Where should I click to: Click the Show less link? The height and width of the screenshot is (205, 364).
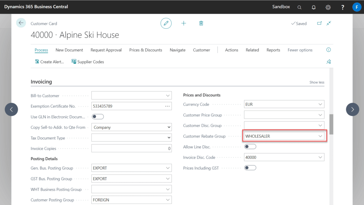pos(316,82)
